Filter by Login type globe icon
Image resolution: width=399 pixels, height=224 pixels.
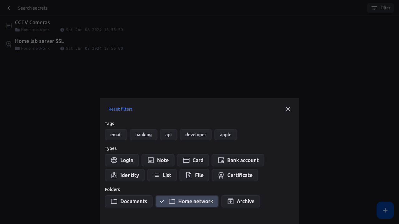coord(114,160)
